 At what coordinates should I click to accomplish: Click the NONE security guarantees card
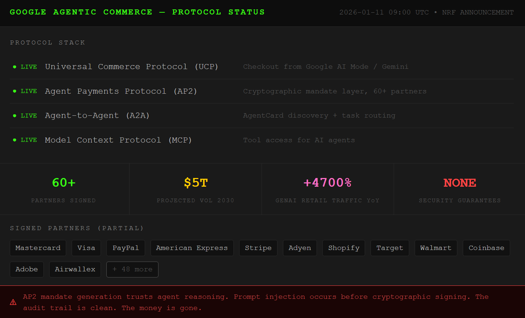[x=460, y=189]
